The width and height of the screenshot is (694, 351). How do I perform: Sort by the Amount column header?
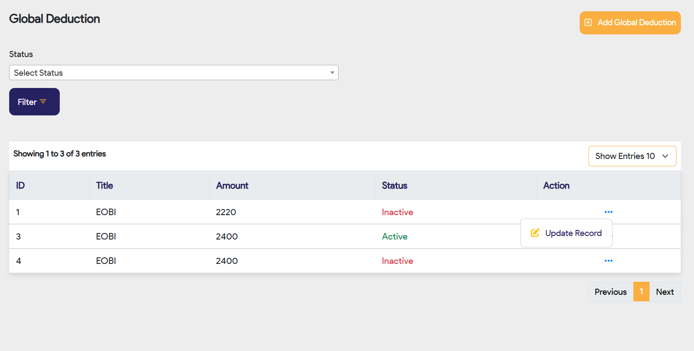click(232, 186)
